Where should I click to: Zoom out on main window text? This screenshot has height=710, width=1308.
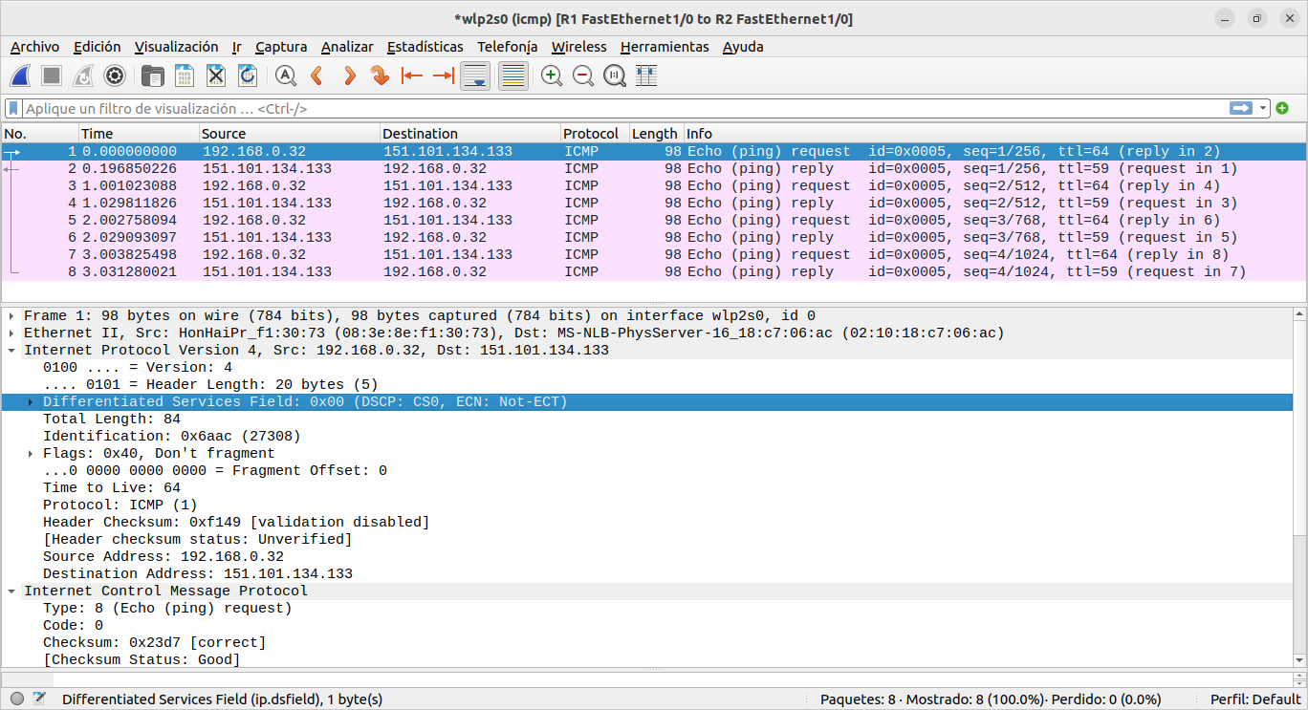[x=583, y=75]
